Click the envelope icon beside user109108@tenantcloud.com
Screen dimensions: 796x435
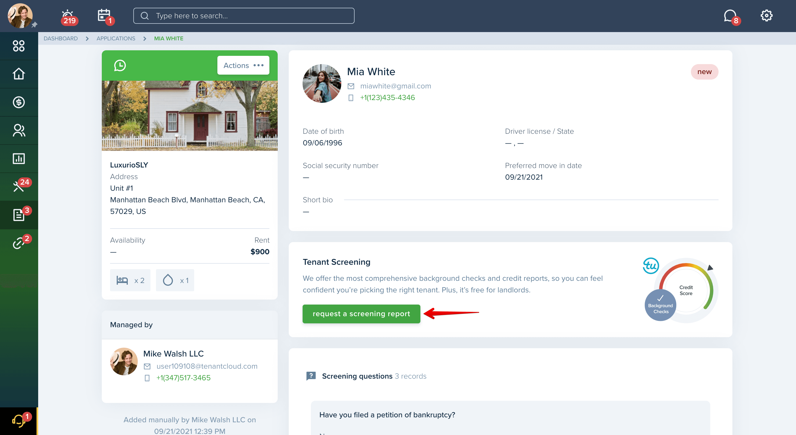click(147, 366)
